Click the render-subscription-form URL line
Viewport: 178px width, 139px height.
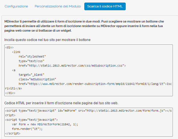point(91,84)
